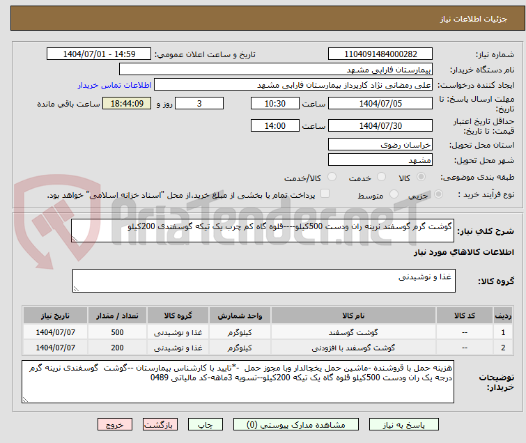Select the کالا radio button
This screenshot has width=526, height=443.
click(421, 177)
